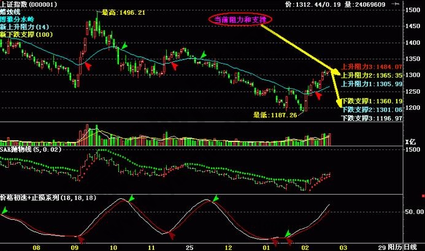This screenshot has width=425, height=251.
Task: Jump to the 12 marker on the date axis
Action: [x=228, y=246]
